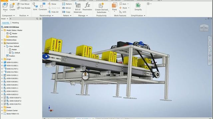Create a work Plane
The width and height of the screenshot is (213, 119).
pos(114,7)
